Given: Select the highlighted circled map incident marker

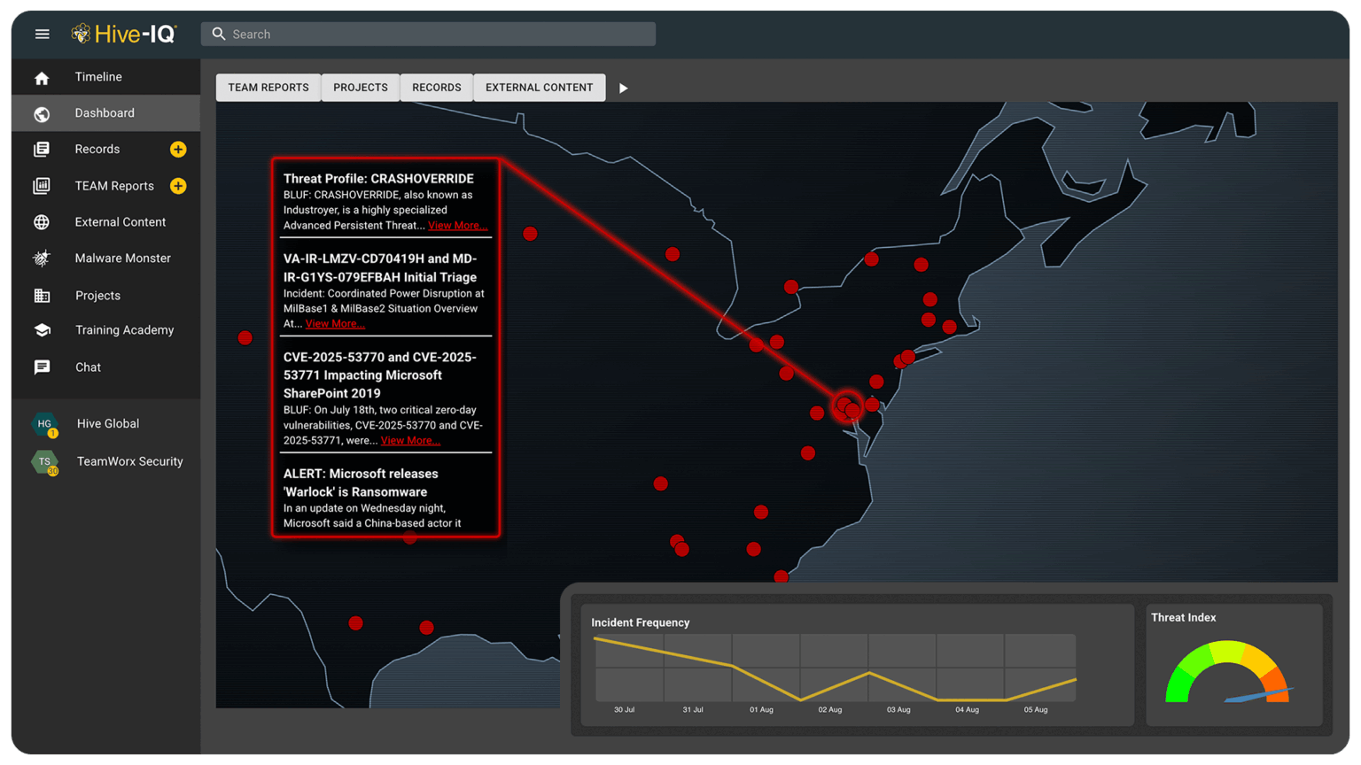Looking at the screenshot, I should [848, 407].
